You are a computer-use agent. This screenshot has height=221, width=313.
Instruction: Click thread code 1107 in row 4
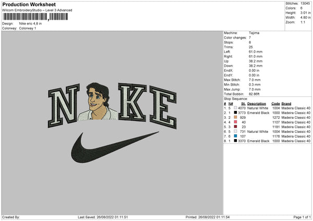(x=276, y=122)
